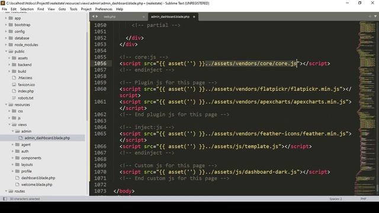
Task: Open the Goto menu
Action: (62, 9)
